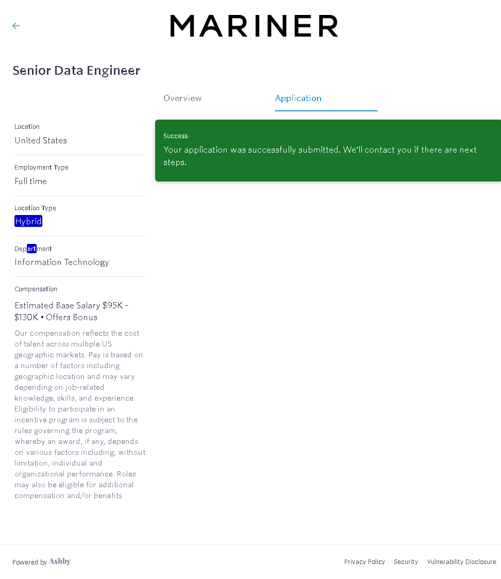The height and width of the screenshot is (579, 501).
Task: Select the Application tab
Action: click(298, 98)
